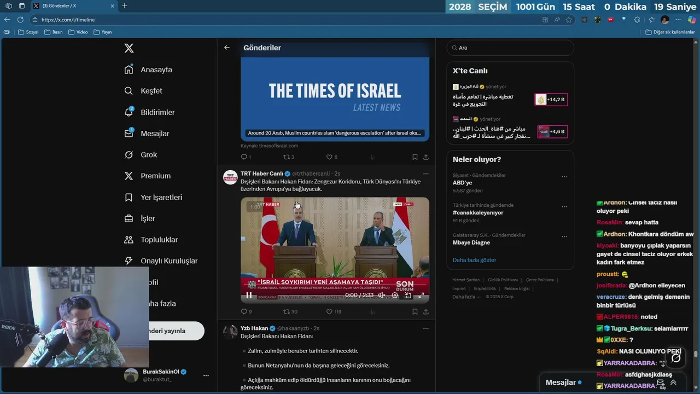Repost the Times of Israel post

pos(289,157)
